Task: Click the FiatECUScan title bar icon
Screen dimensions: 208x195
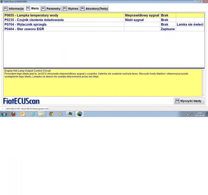Action: tap(2, 2)
